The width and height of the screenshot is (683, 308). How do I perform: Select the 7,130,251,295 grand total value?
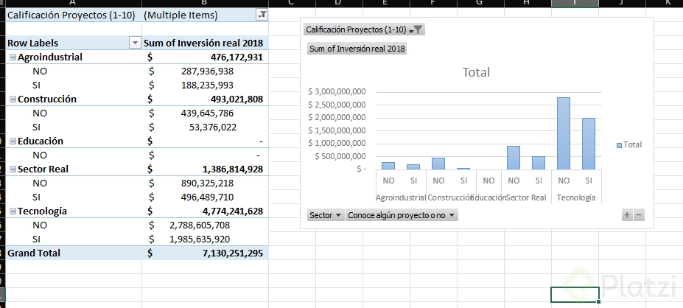coord(205,253)
